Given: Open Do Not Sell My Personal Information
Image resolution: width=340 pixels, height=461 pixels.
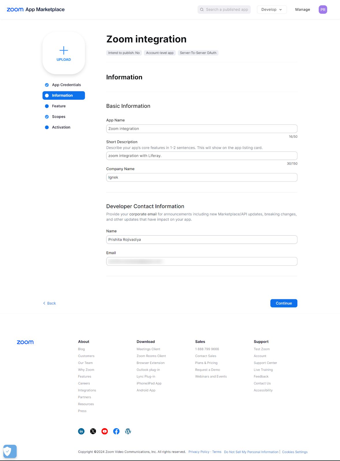Looking at the screenshot, I should [x=251, y=452].
